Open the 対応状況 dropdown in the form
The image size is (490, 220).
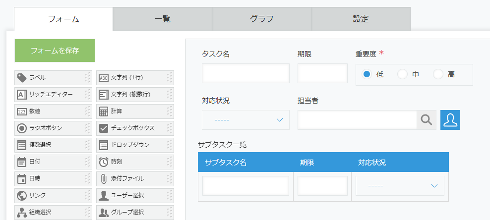tap(245, 120)
